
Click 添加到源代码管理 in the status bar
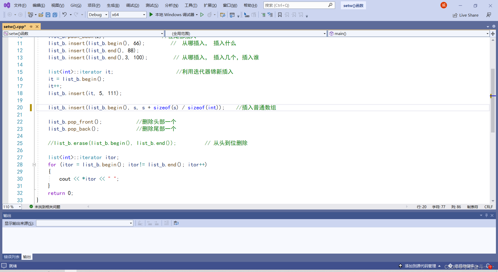coord(420,266)
